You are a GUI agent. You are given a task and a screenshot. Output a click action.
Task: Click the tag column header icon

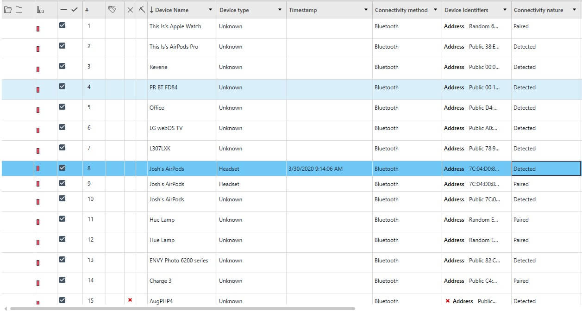[112, 9]
